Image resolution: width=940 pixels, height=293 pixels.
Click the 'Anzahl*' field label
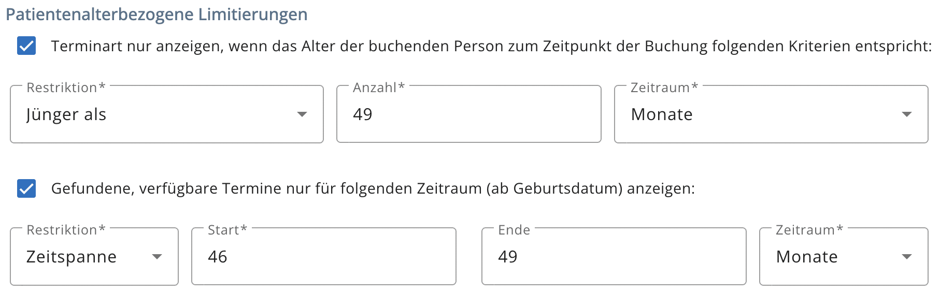click(379, 87)
